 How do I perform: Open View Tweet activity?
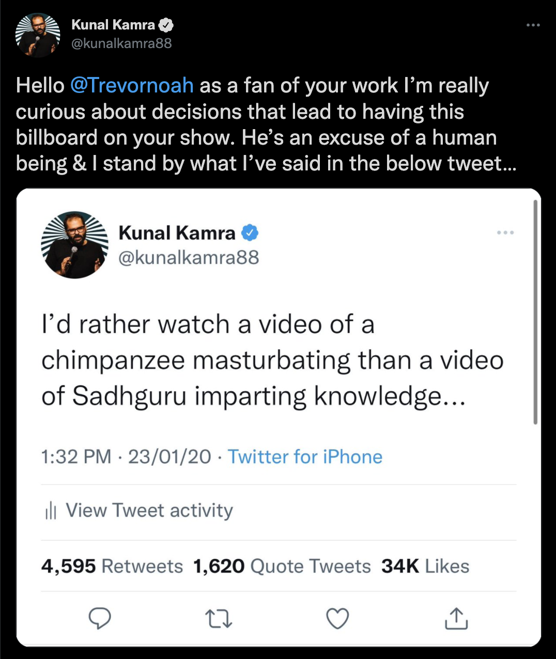coord(149,511)
